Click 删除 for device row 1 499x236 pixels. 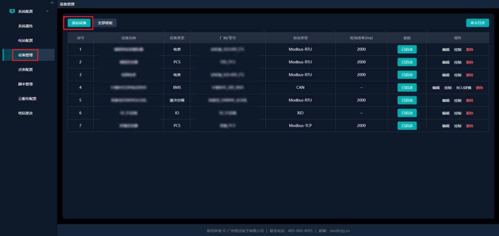click(470, 49)
